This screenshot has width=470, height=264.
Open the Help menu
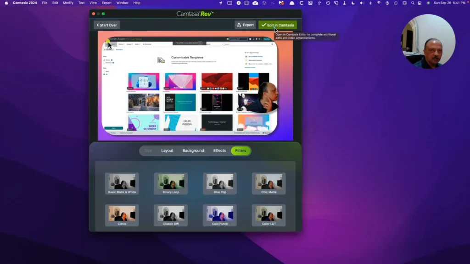click(x=137, y=3)
